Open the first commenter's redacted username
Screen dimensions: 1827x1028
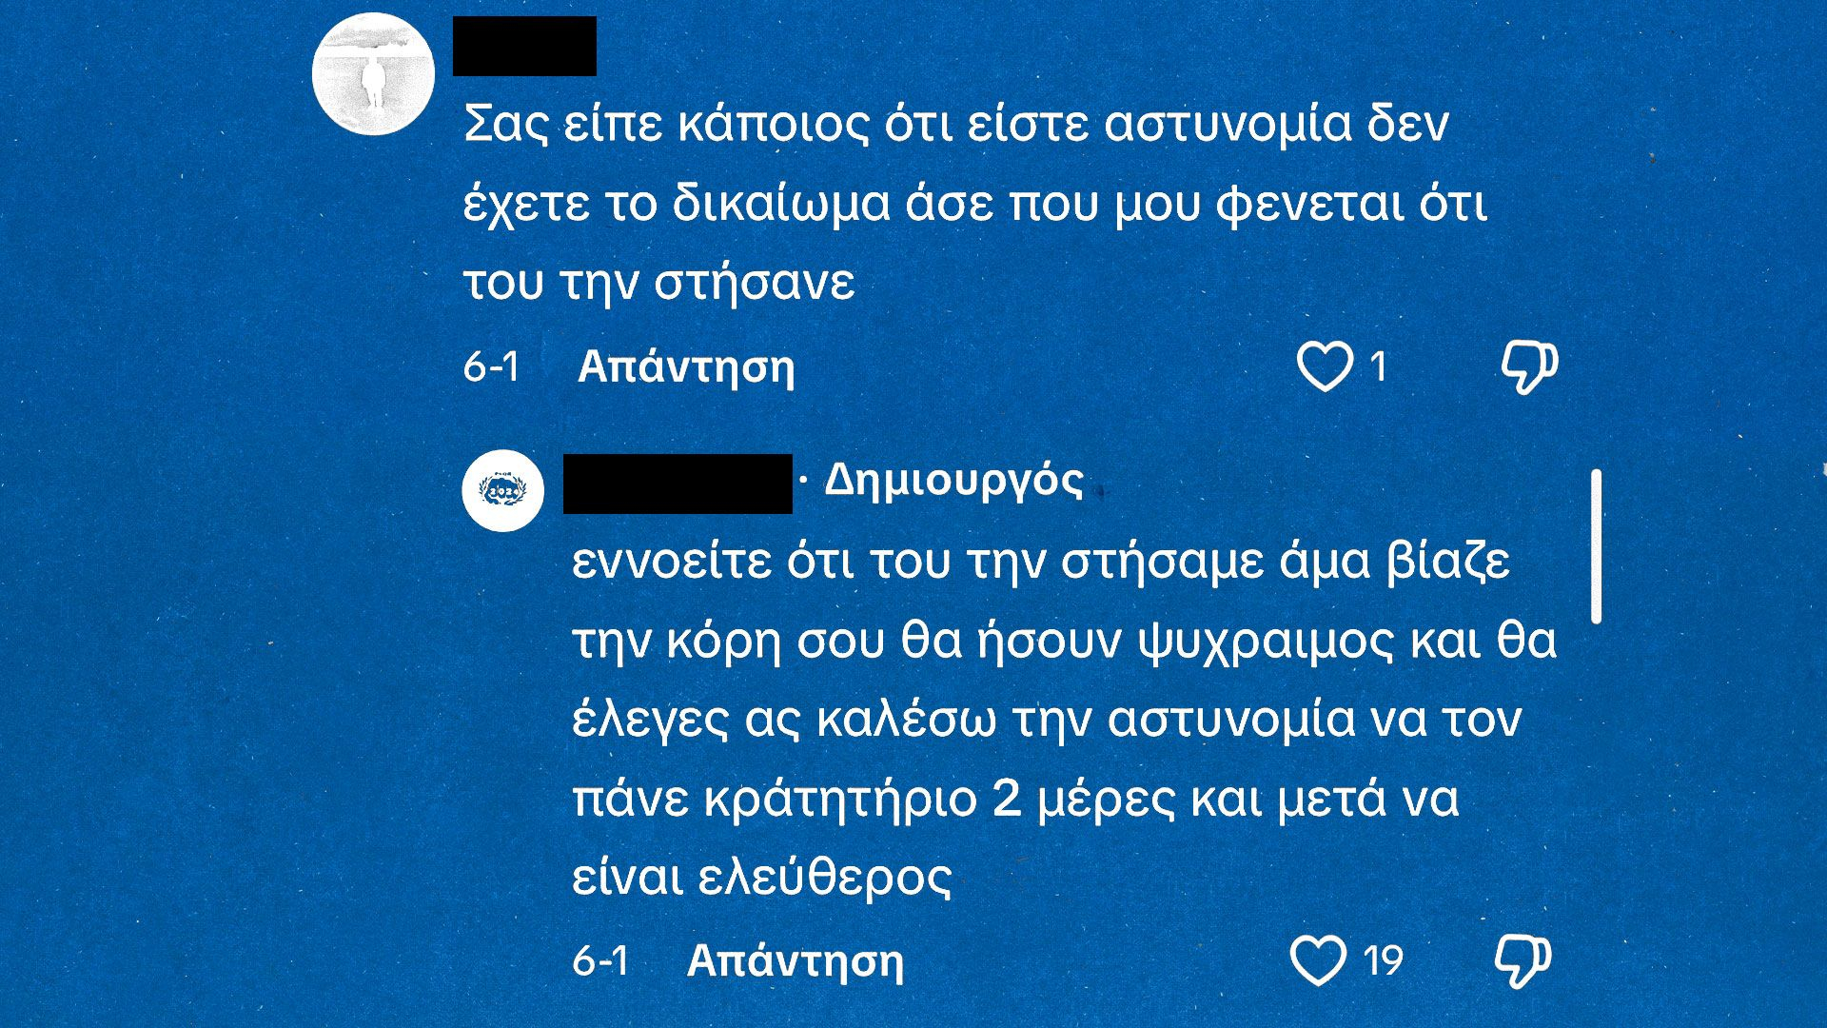(x=524, y=46)
